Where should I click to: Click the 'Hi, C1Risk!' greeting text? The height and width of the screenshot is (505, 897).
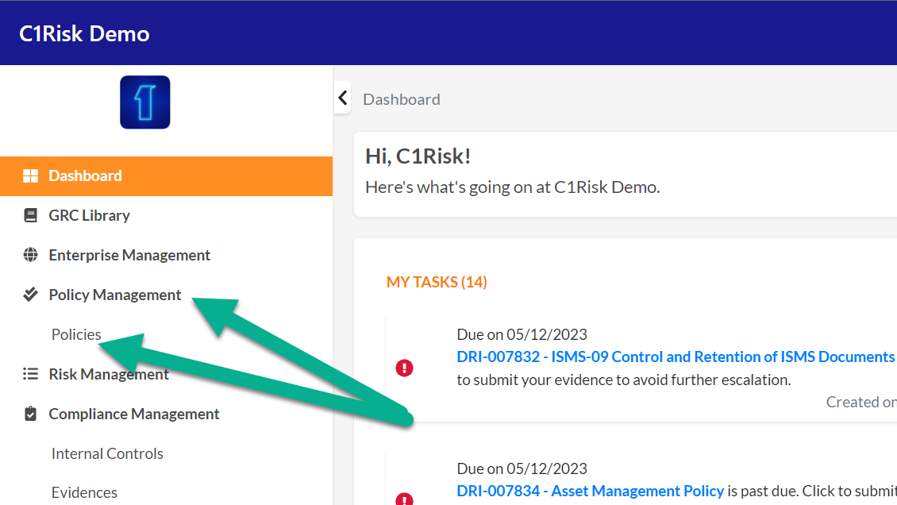click(418, 156)
